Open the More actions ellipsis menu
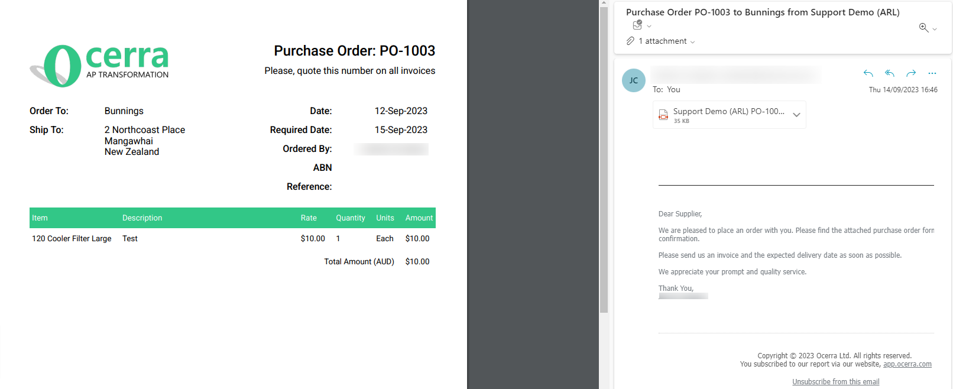The width and height of the screenshot is (953, 389). pos(932,73)
